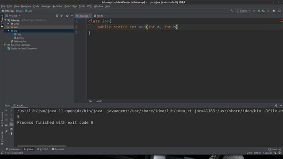Open Project panel settings gear
Image resolution: width=283 pixels, height=159 pixels.
(x=67, y=16)
